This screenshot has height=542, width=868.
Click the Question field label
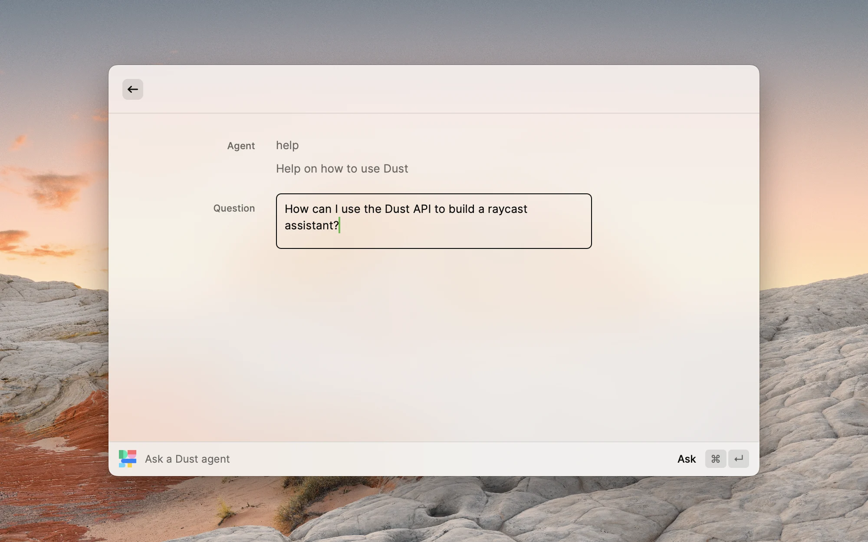[x=234, y=208]
